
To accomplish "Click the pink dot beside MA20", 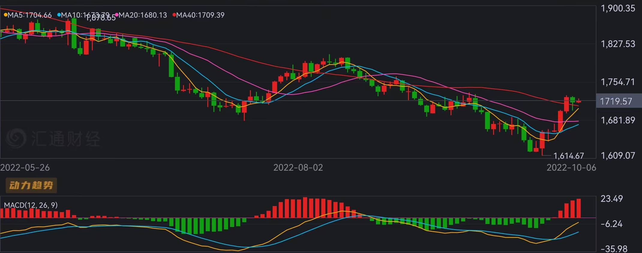I will tap(117, 15).
